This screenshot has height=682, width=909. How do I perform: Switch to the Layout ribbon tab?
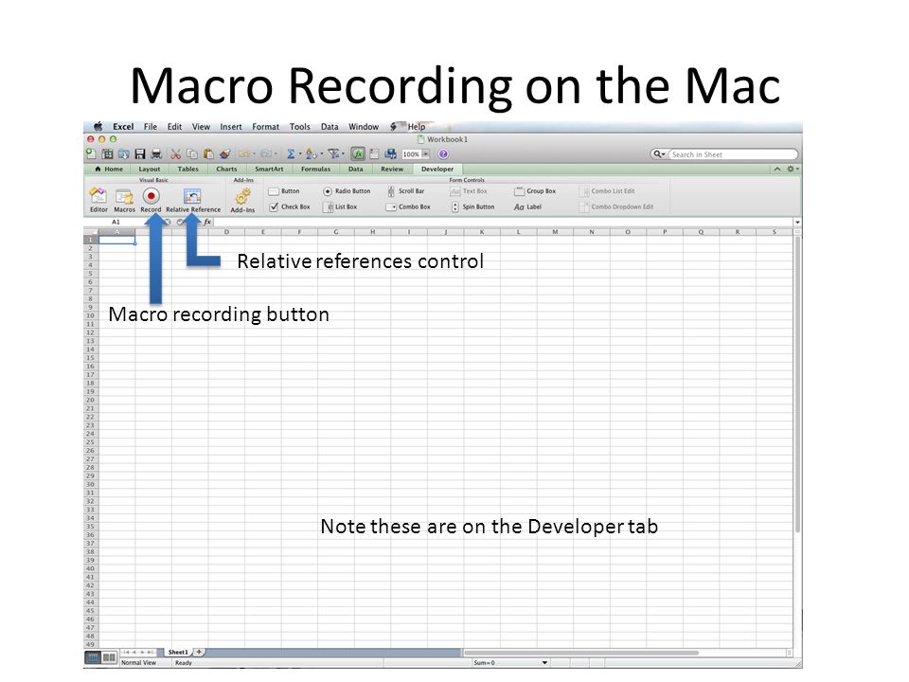[x=149, y=169]
